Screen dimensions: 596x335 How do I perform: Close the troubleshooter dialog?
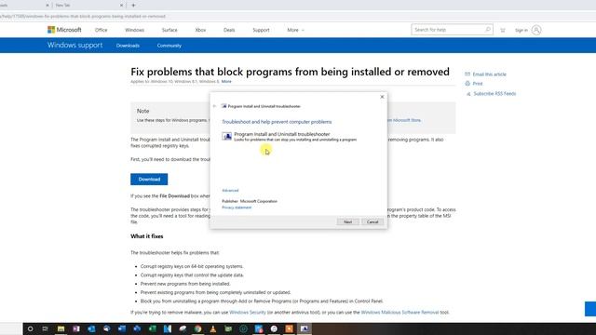(x=382, y=97)
